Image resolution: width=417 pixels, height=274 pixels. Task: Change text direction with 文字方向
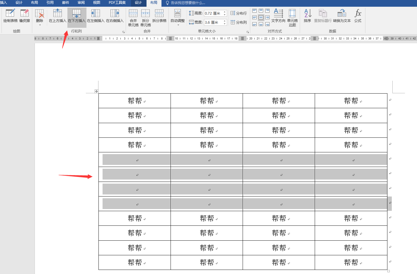278,16
